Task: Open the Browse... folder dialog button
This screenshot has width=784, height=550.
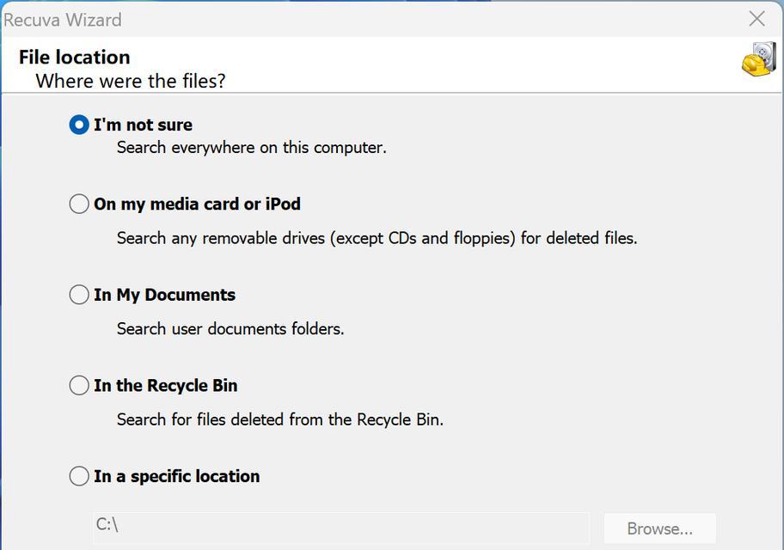Action: (x=660, y=529)
